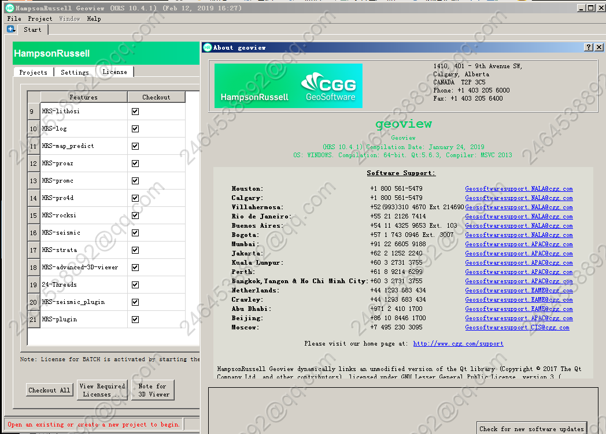Viewport: 606px width, 434px height.
Task: Click the Checkout column header
Action: pos(156,97)
